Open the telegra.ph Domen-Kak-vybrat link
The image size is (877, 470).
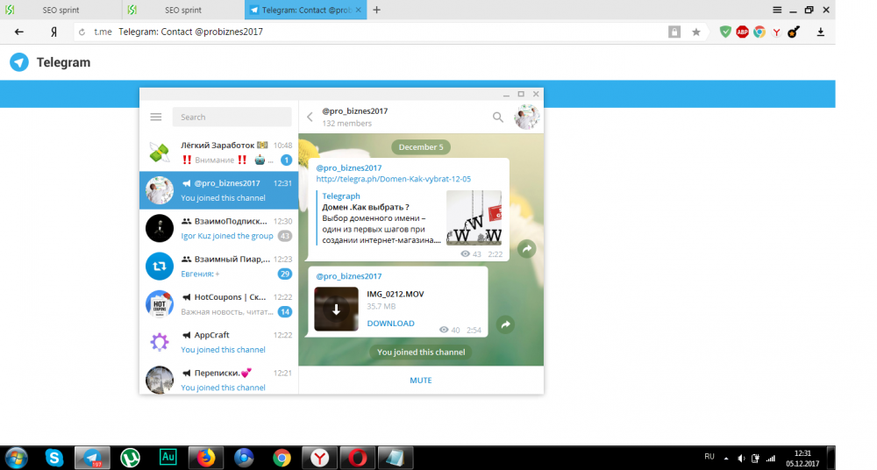(393, 179)
